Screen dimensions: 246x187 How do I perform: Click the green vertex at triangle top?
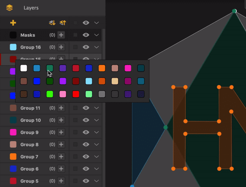[x=234, y=11]
